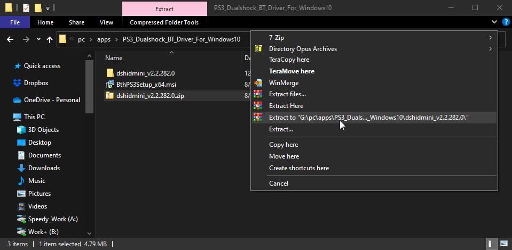512x250 pixels.
Task: Click the navigation pane scroll-down arrow
Action: click(x=90, y=233)
